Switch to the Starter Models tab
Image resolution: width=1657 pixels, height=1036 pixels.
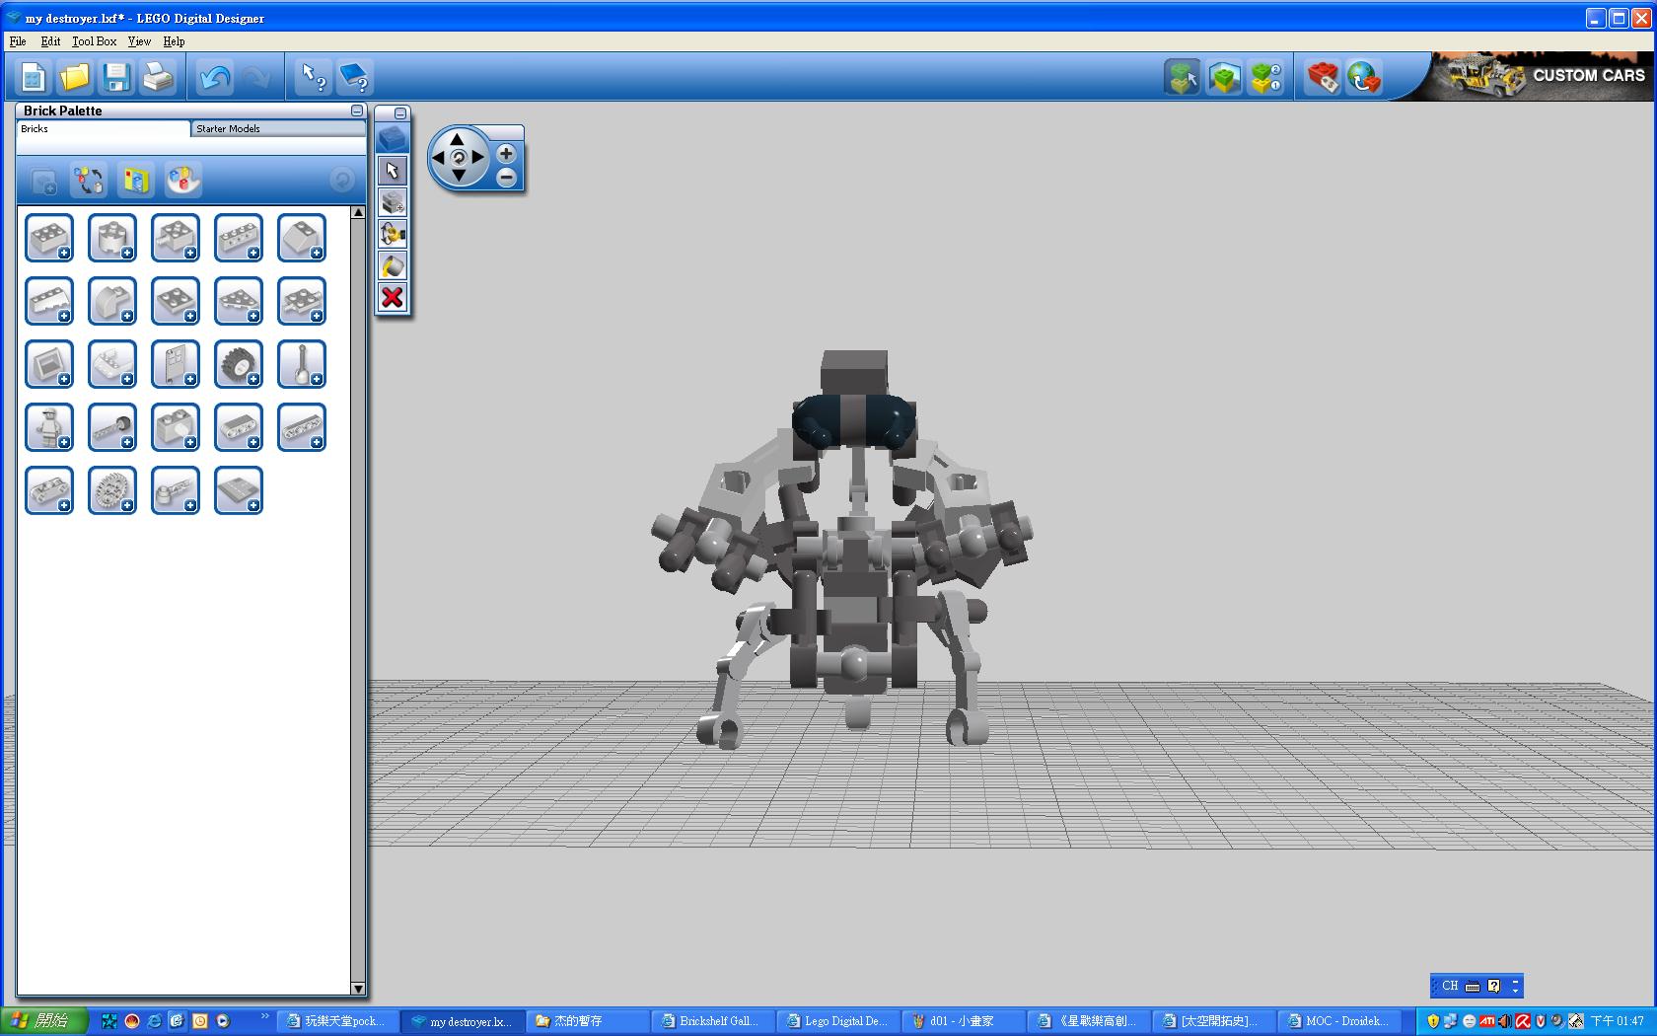pos(228,129)
